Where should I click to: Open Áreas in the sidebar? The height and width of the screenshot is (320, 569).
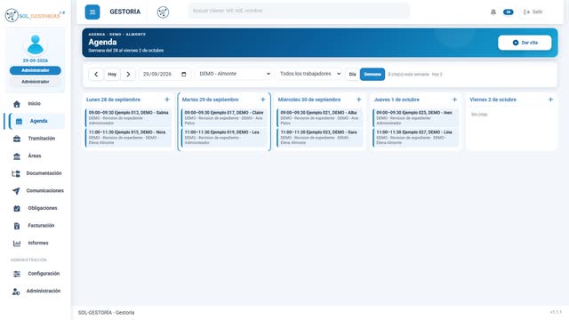click(x=36, y=156)
